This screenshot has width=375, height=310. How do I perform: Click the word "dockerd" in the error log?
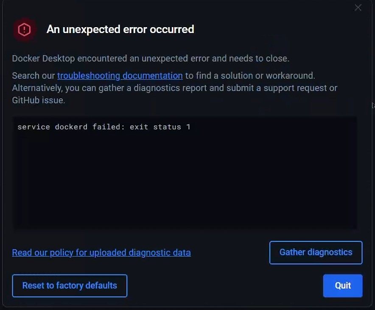pos(71,127)
